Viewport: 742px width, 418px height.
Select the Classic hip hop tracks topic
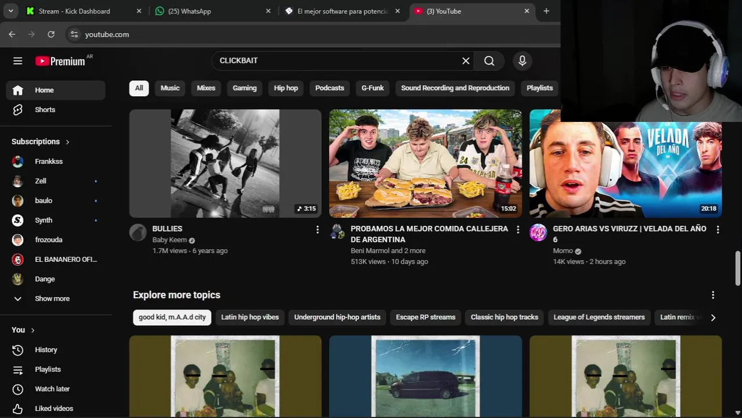coord(505,318)
